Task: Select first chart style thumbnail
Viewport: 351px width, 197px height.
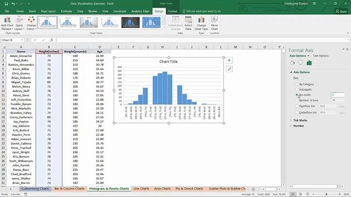Action: click(x=47, y=22)
